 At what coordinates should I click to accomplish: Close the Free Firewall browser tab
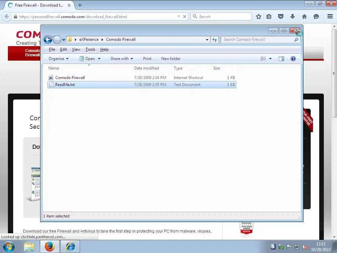(x=69, y=5)
